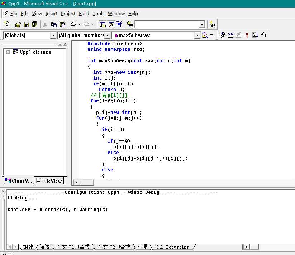Open the Undo history dropdown arrow

(79, 24)
